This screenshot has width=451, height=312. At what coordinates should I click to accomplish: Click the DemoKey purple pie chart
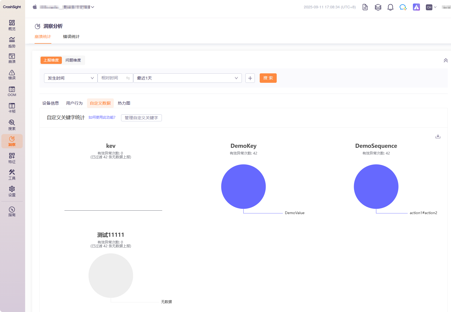(x=243, y=186)
